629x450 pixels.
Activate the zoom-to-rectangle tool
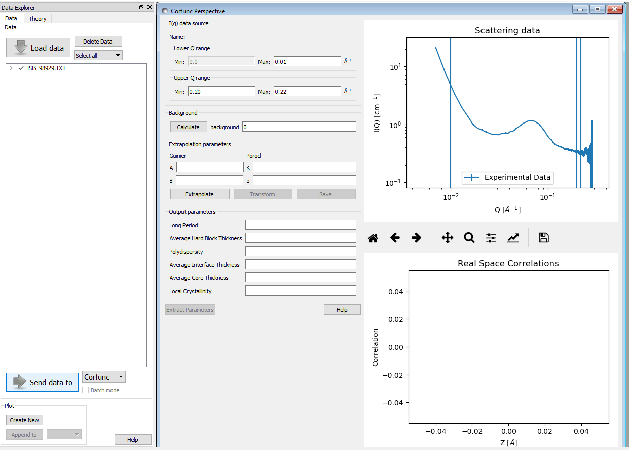(x=469, y=237)
